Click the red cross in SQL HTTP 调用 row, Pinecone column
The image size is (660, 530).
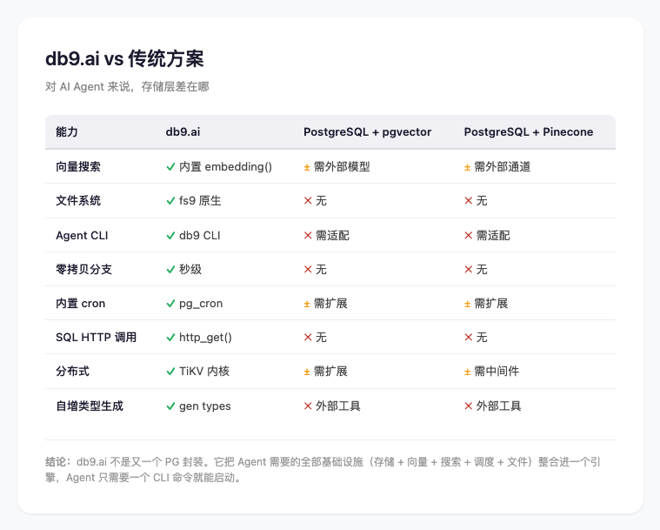click(x=468, y=337)
